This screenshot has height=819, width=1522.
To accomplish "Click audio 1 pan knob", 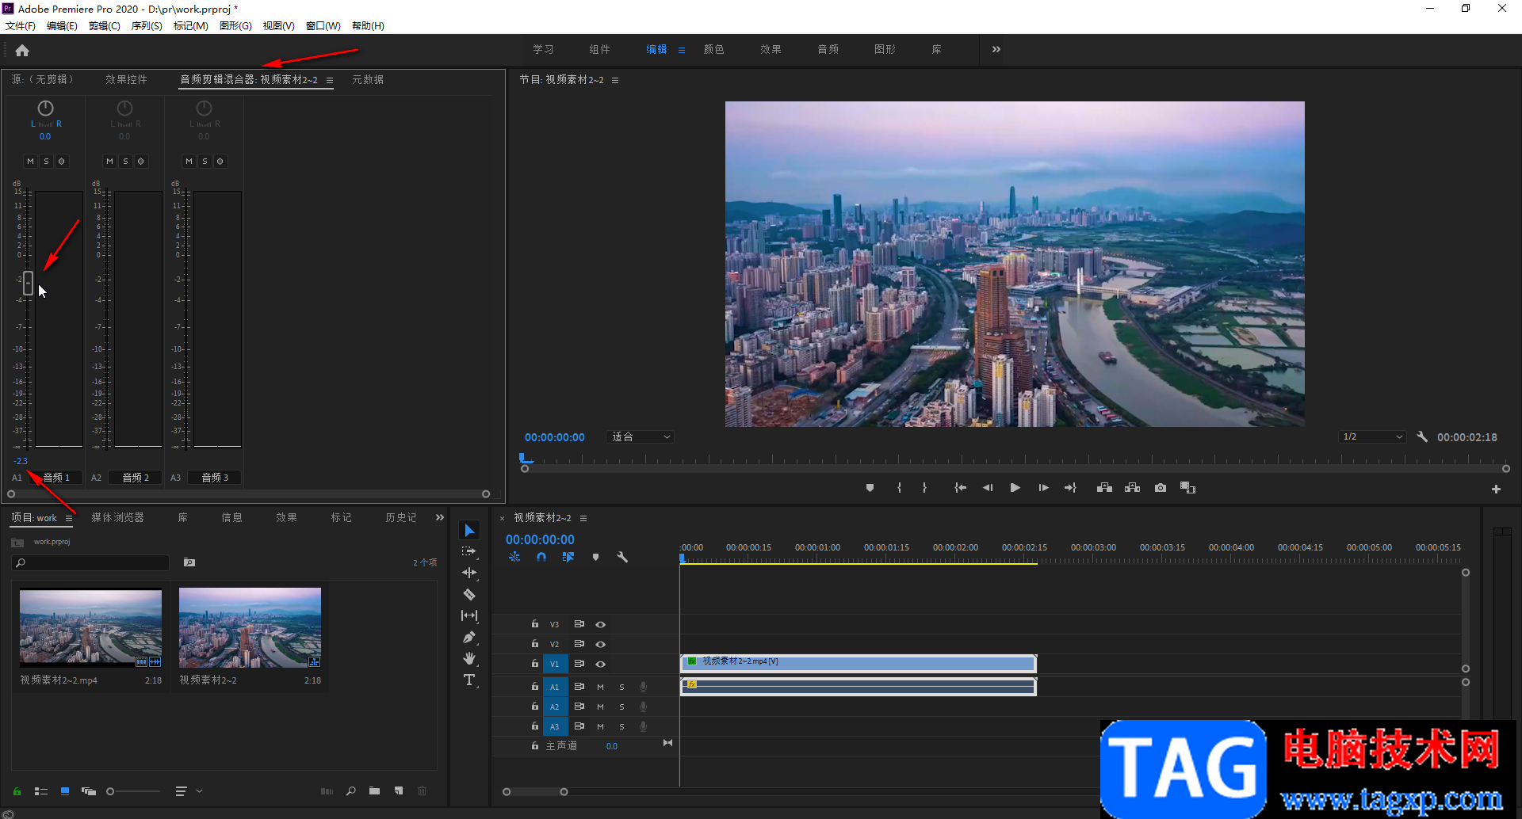I will [45, 108].
